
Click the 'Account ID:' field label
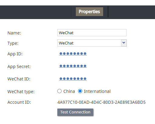click(x=19, y=102)
